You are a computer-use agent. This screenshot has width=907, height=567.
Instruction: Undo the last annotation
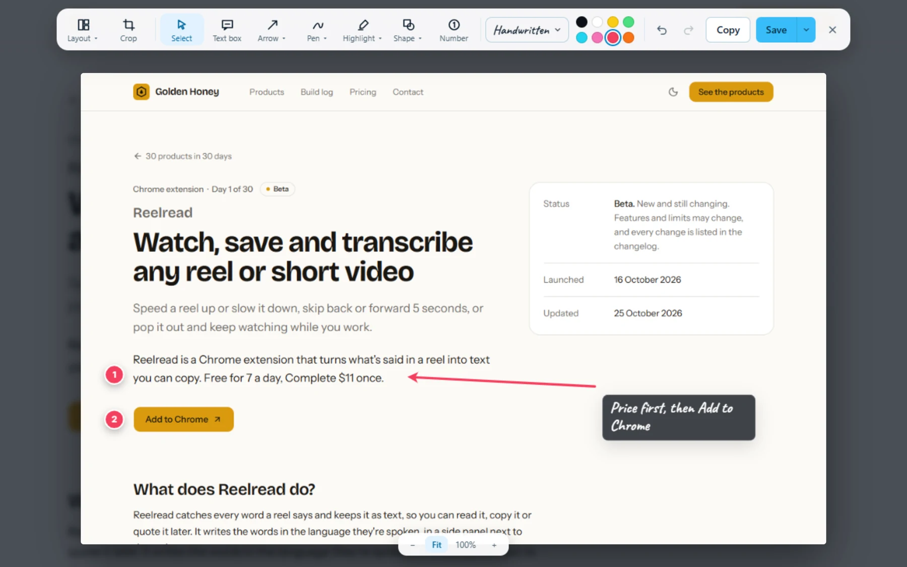[662, 30]
